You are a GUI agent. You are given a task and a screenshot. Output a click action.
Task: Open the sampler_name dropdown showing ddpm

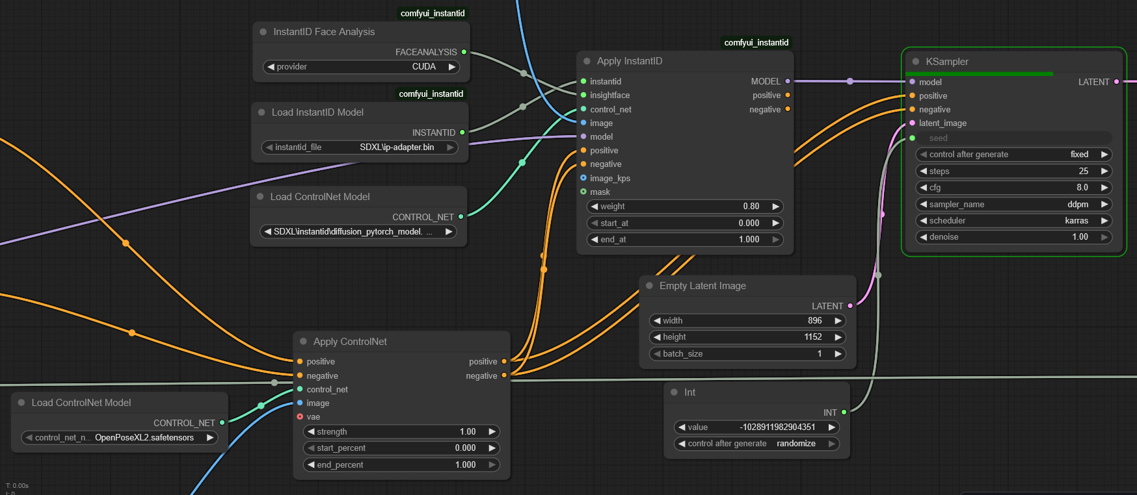1013,204
